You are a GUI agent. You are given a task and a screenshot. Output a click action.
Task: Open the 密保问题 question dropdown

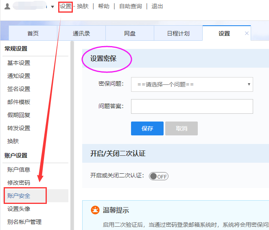coord(192,84)
